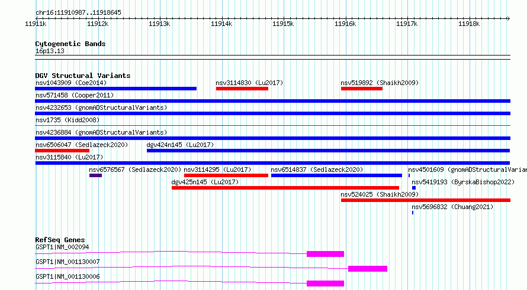This screenshot has height=290, width=527.
Task: Click the 11913k ruler tick label
Action: coord(159,24)
